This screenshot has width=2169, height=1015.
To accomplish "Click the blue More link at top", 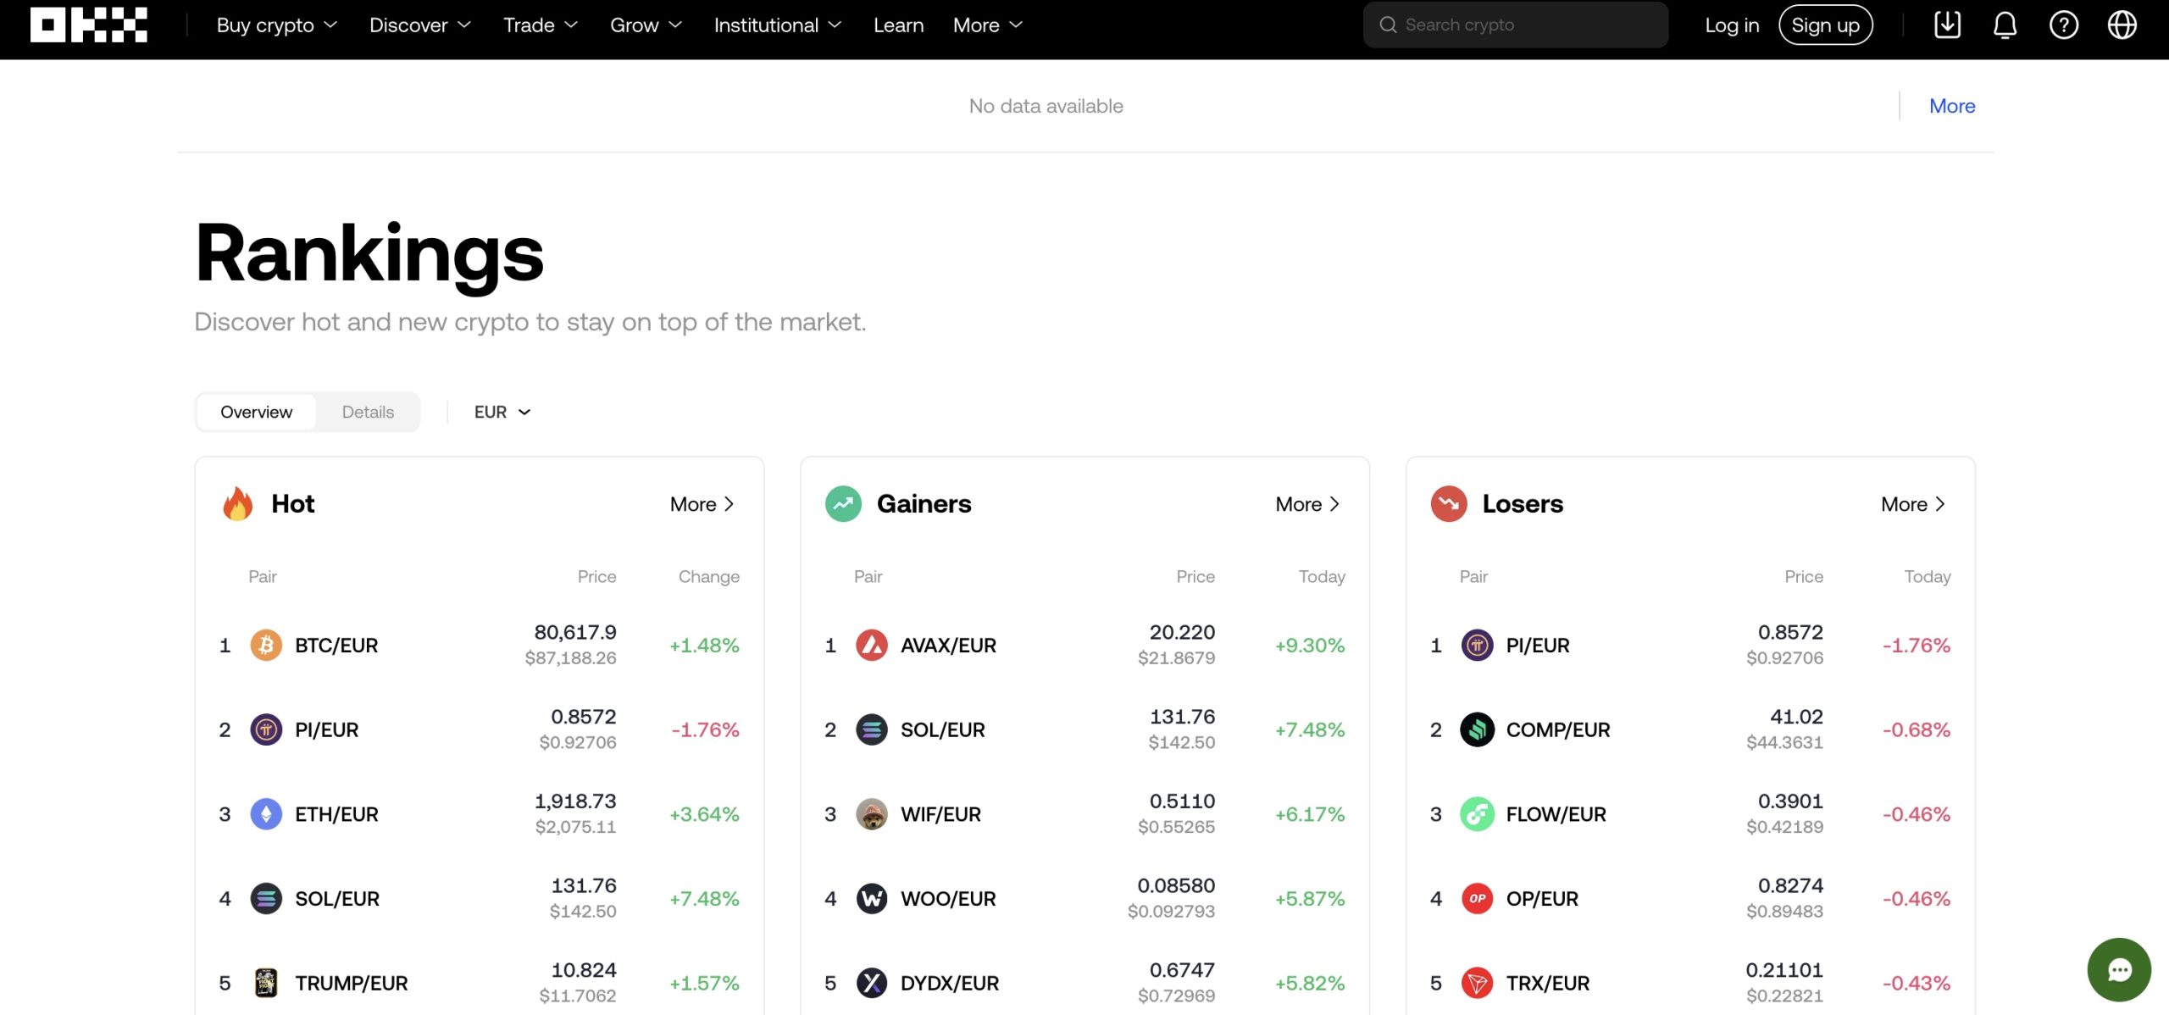I will pos(1952,106).
